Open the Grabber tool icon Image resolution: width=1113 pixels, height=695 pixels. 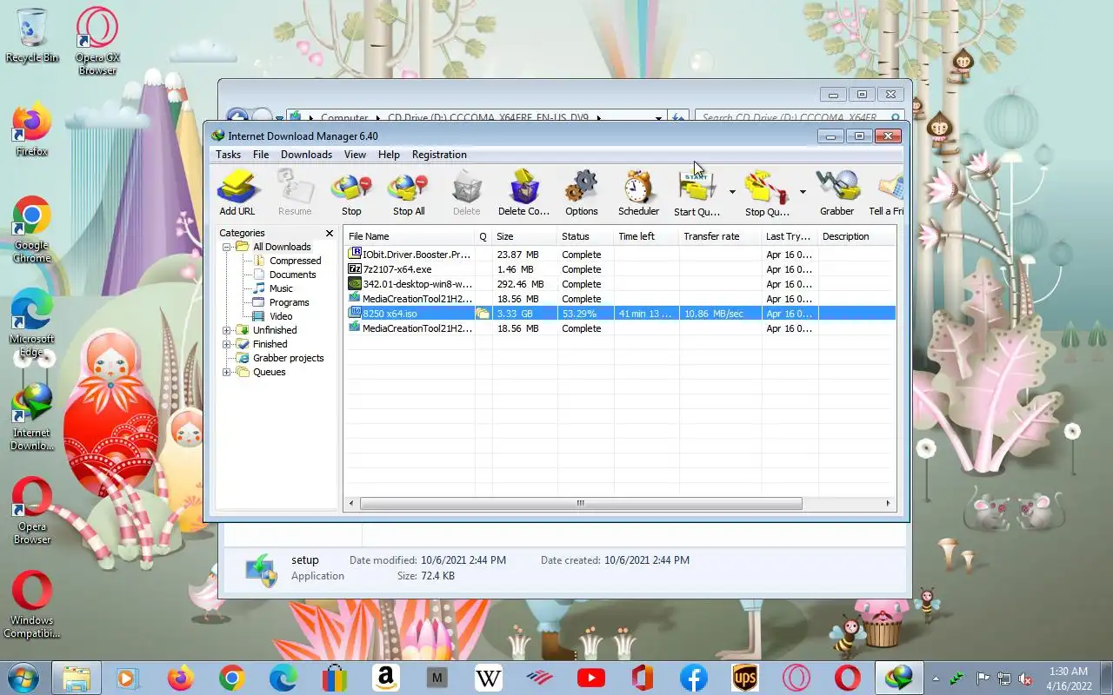click(836, 192)
